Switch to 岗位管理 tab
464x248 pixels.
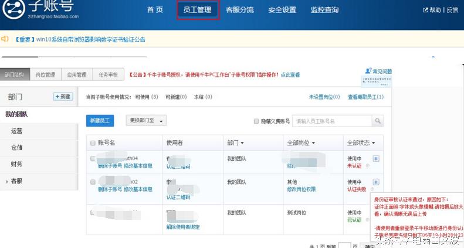[x=45, y=74]
